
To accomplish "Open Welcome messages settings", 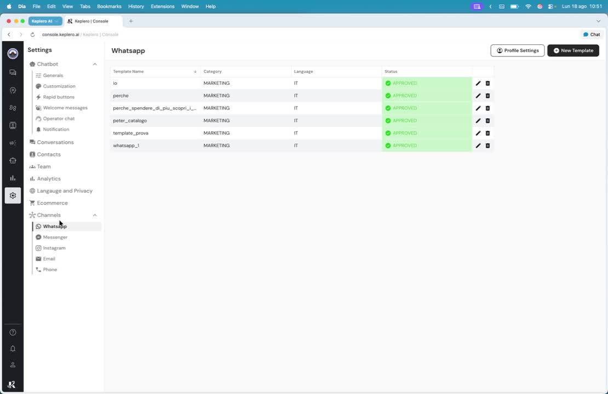I will coord(65,108).
